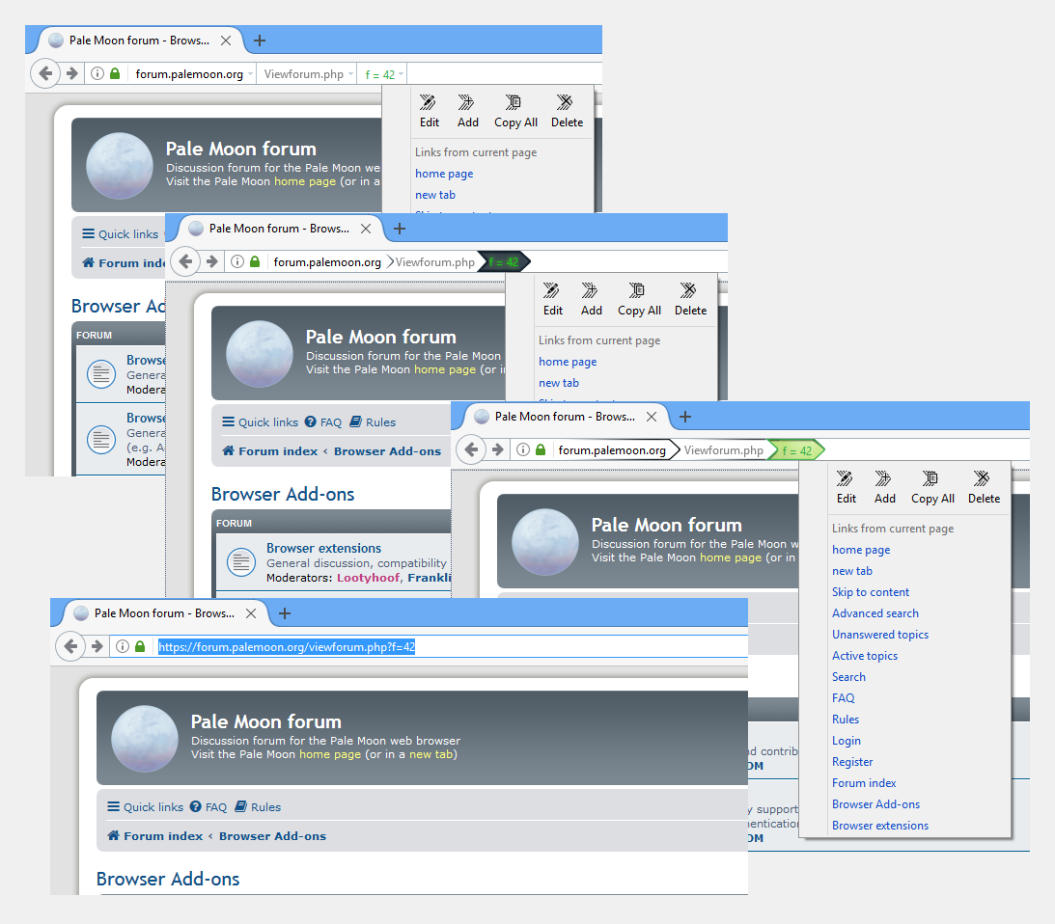Click Delete in the black-breadcrumb window's popup

click(x=689, y=299)
